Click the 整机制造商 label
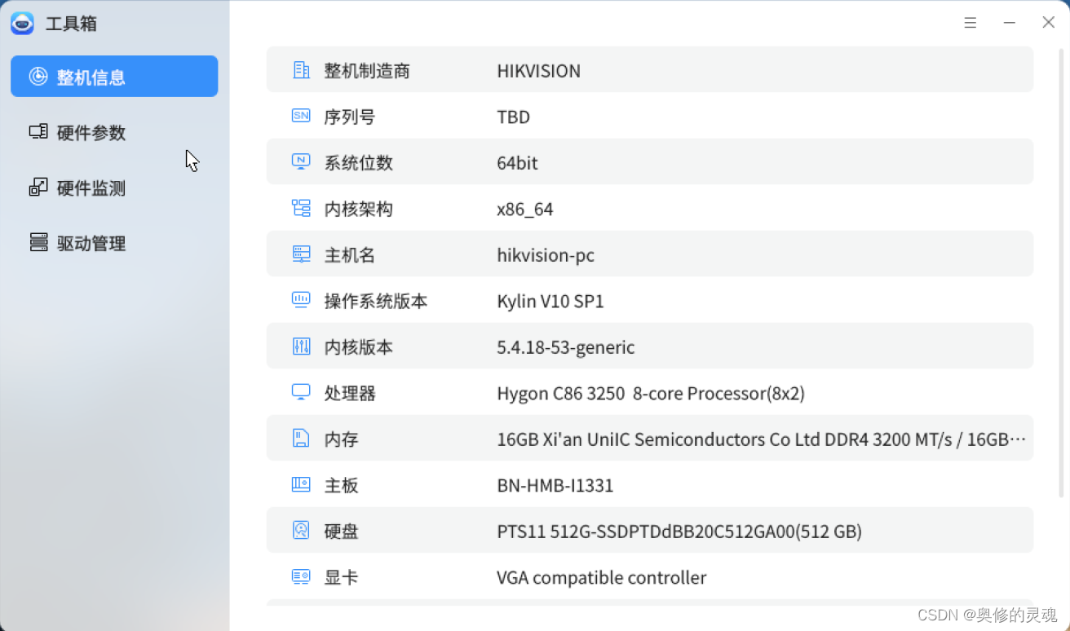Viewport: 1070px width, 631px height. tap(367, 71)
